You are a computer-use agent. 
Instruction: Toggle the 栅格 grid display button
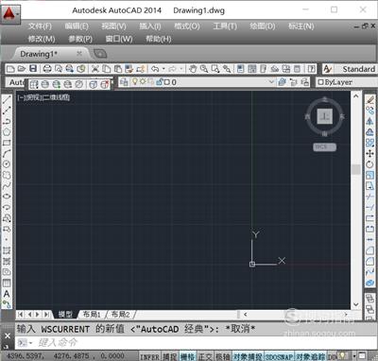(x=187, y=356)
